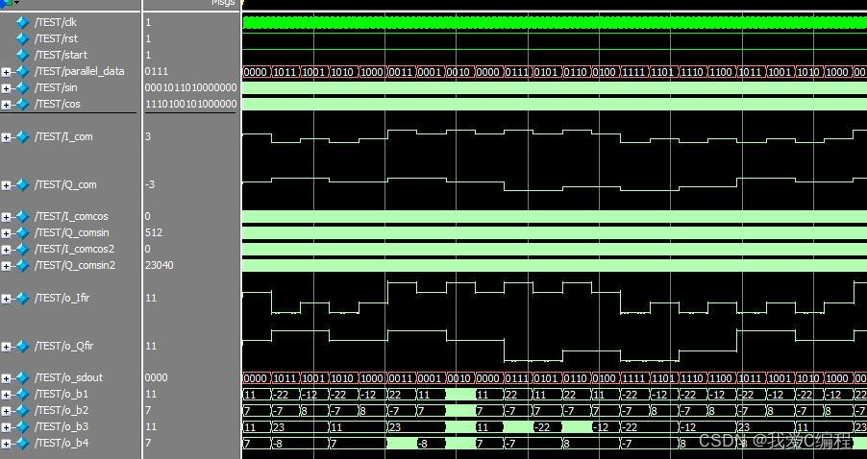This screenshot has width=867, height=459.
Task: Expand the I_com signal plus box
Action: click(x=6, y=137)
